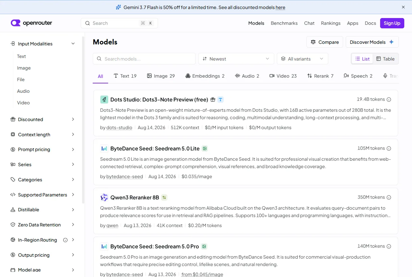412x277 pixels.
Task: Open Qwen3 Reranker 8B model
Action: [135, 197]
